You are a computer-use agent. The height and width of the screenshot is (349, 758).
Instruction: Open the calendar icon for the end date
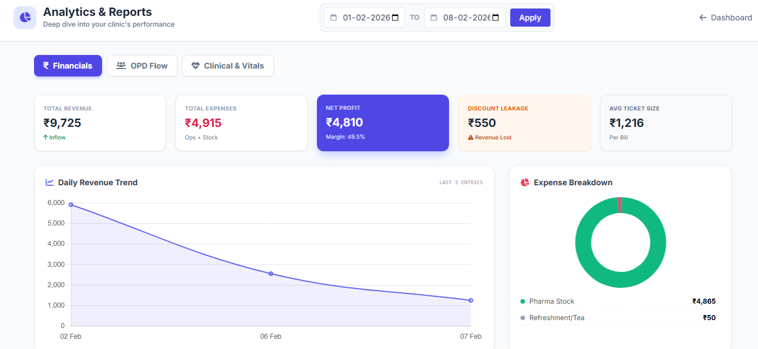pos(495,17)
